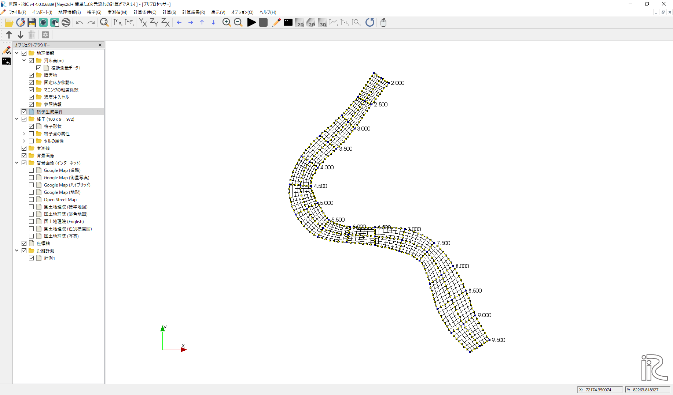Enable the Google Map (道路) checkbox

(32, 170)
